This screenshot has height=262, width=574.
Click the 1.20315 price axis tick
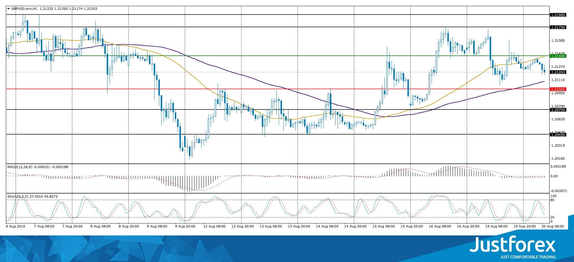point(558,145)
